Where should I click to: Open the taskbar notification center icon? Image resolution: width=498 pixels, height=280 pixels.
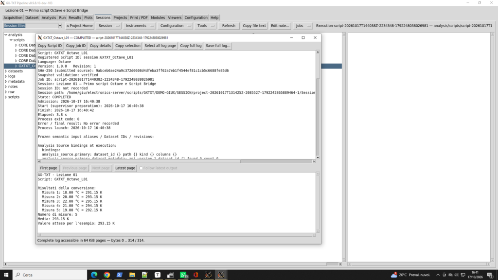(x=490, y=275)
